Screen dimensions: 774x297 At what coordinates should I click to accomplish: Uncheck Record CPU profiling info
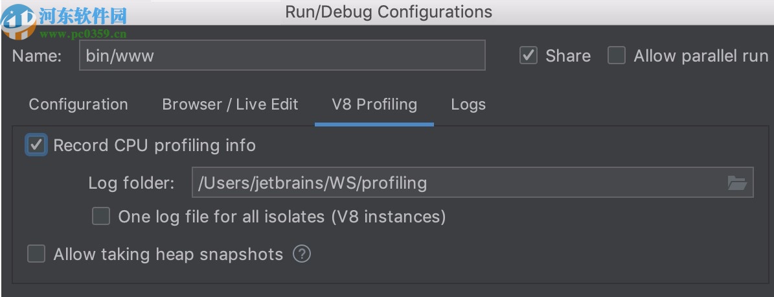(36, 145)
